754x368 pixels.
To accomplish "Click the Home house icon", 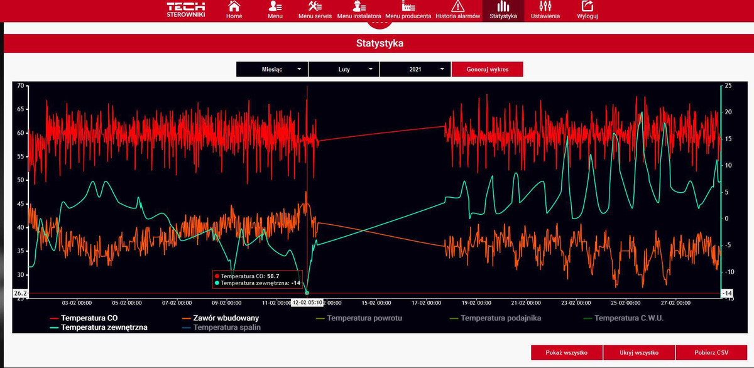I will (x=234, y=6).
